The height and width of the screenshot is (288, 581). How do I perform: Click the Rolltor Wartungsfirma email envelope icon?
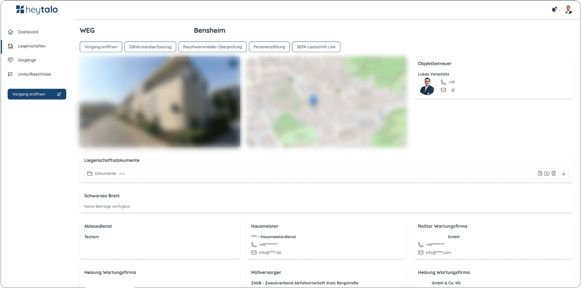tap(421, 253)
